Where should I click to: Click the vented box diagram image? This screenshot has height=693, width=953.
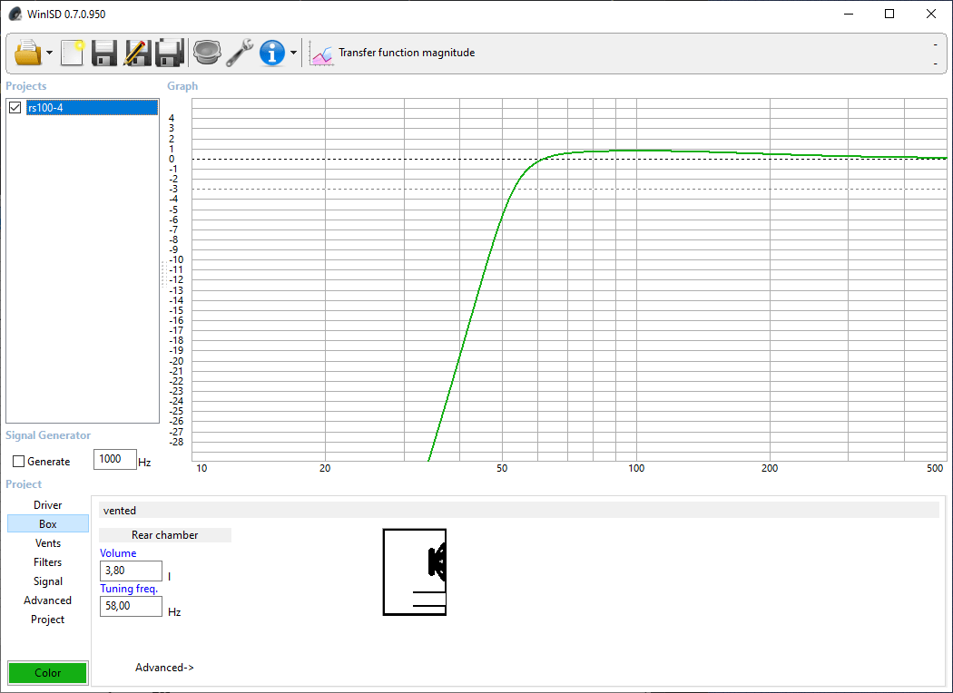point(415,572)
